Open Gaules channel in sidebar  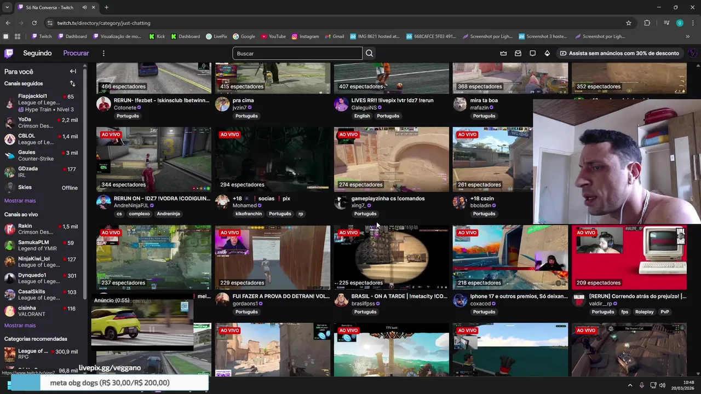(x=42, y=155)
